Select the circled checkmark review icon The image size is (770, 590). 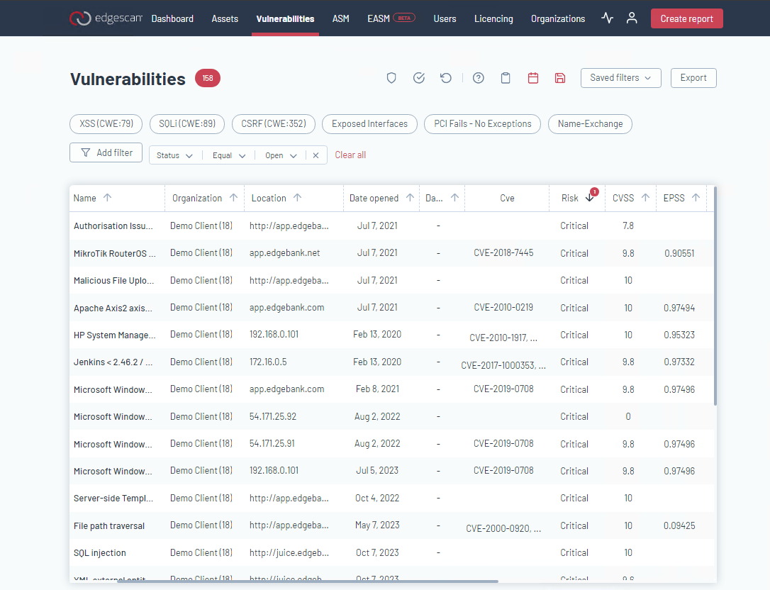[x=418, y=78]
